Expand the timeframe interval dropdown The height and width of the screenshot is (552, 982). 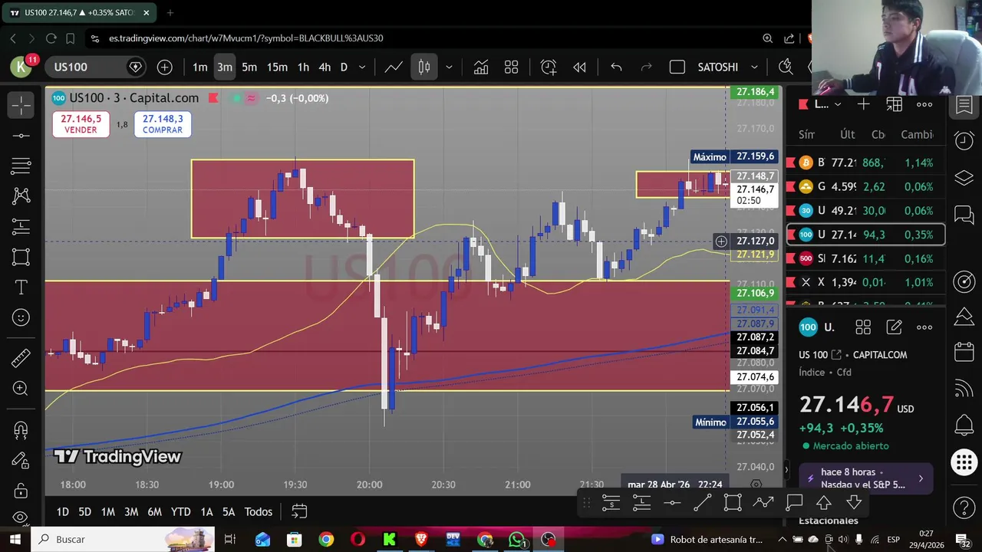pyautogui.click(x=362, y=67)
